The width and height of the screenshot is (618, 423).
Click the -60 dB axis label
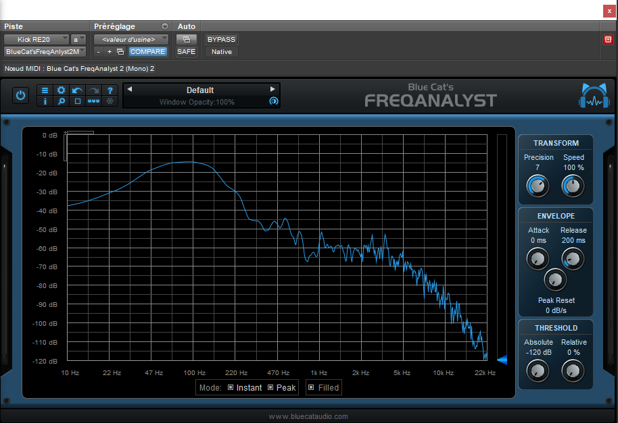pyautogui.click(x=47, y=248)
